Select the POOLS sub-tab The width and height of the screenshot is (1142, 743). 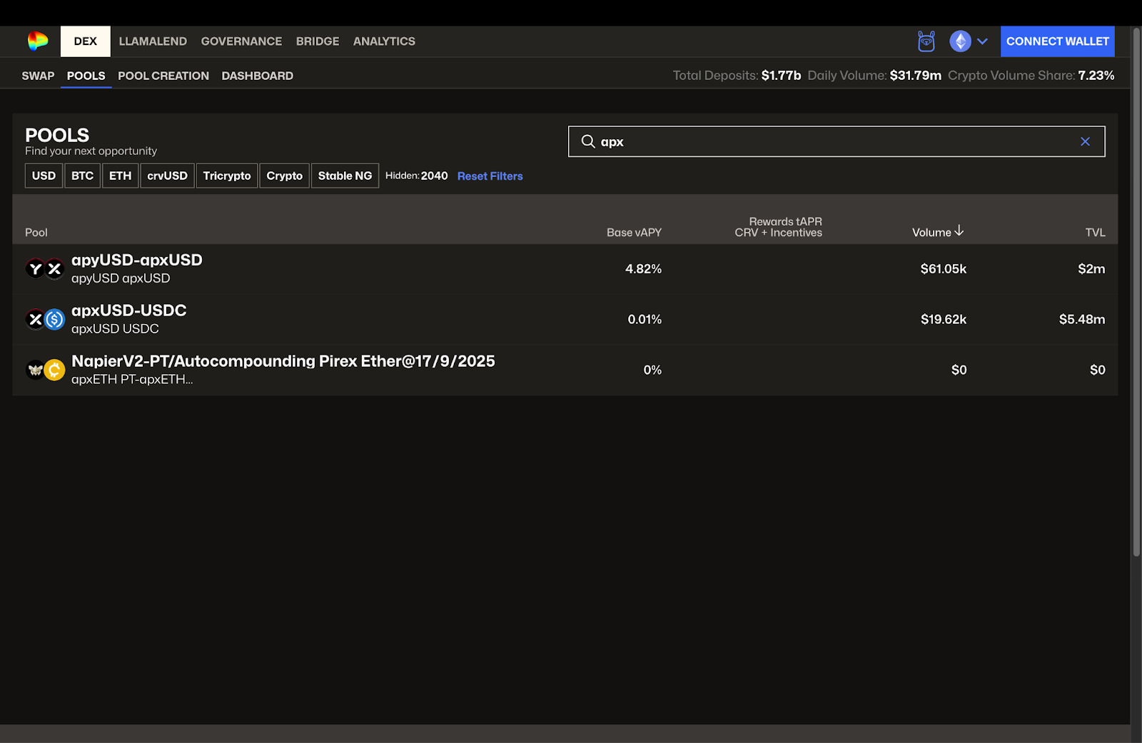86,76
